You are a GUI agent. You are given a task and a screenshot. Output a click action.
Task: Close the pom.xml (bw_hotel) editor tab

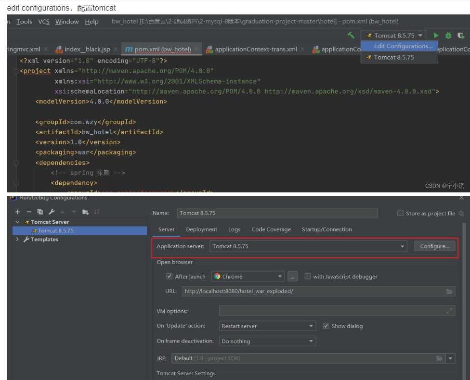pyautogui.click(x=196, y=49)
